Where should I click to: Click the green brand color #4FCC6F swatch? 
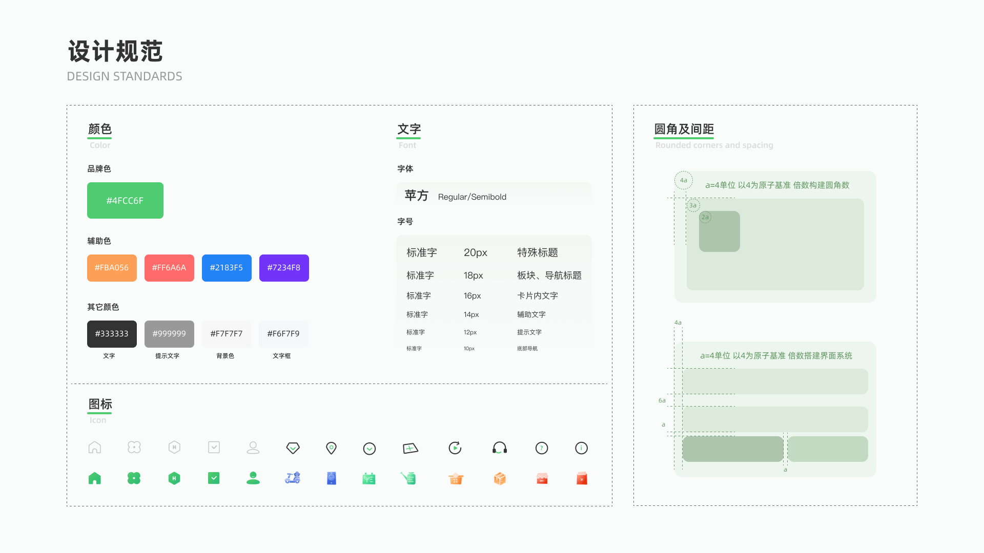[125, 201]
